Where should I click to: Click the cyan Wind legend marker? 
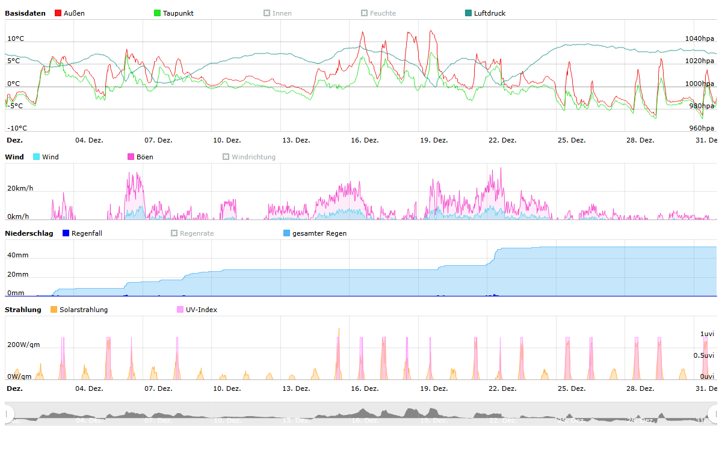37,157
